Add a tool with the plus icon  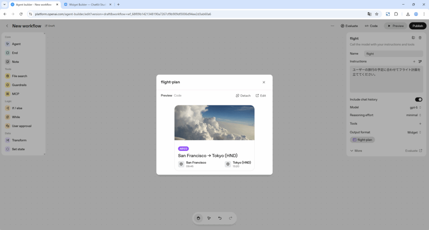point(420,124)
